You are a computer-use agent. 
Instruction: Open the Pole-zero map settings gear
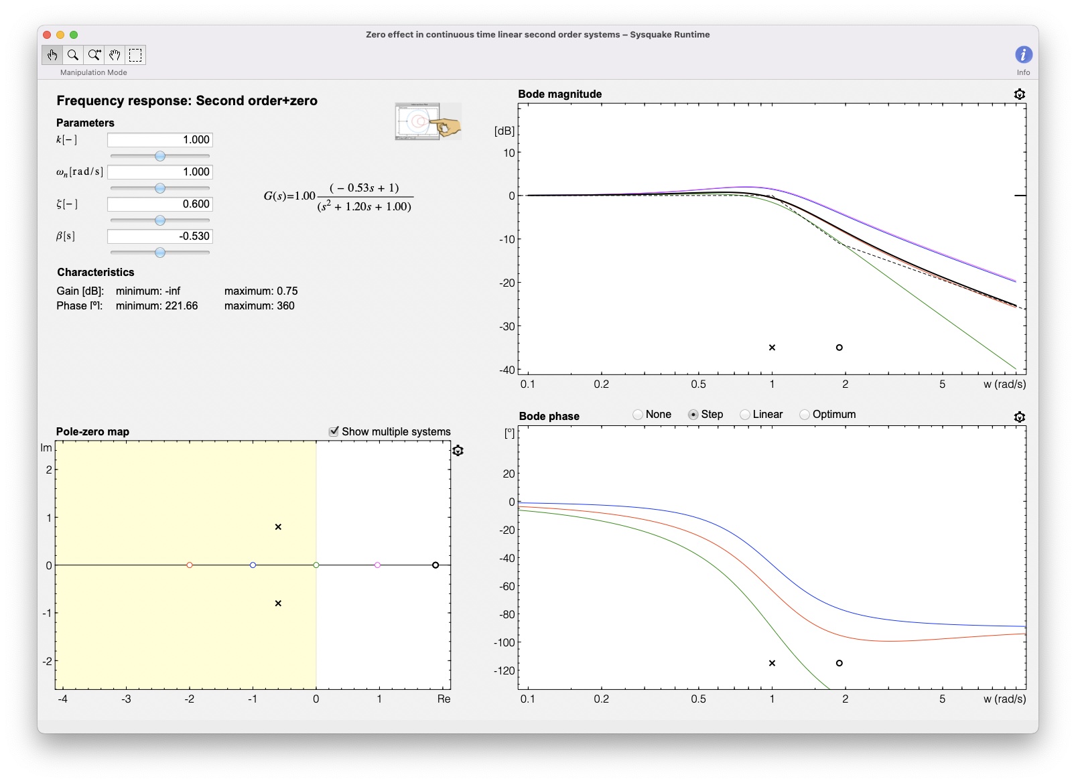[x=459, y=451]
